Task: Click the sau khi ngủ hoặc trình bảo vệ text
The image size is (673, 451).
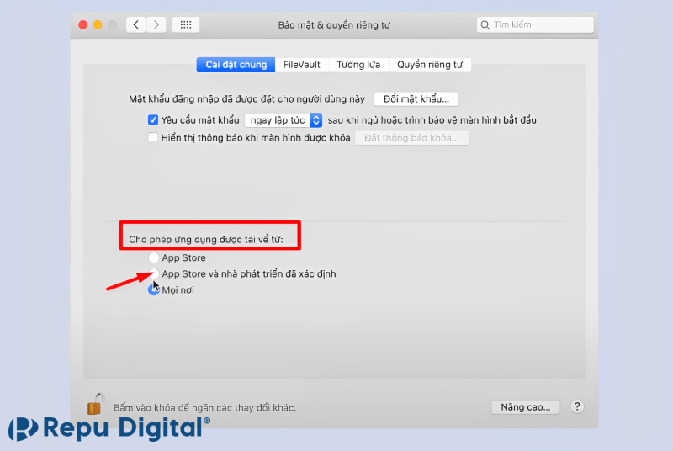Action: click(432, 120)
